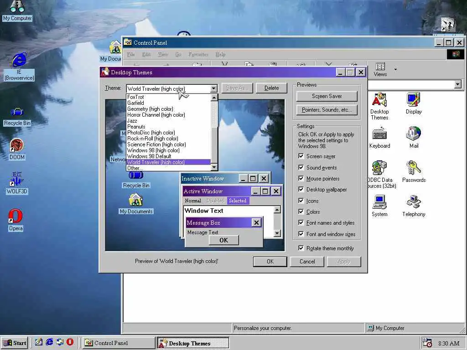Choose Horror Channel (high color) theme

pyautogui.click(x=169, y=115)
